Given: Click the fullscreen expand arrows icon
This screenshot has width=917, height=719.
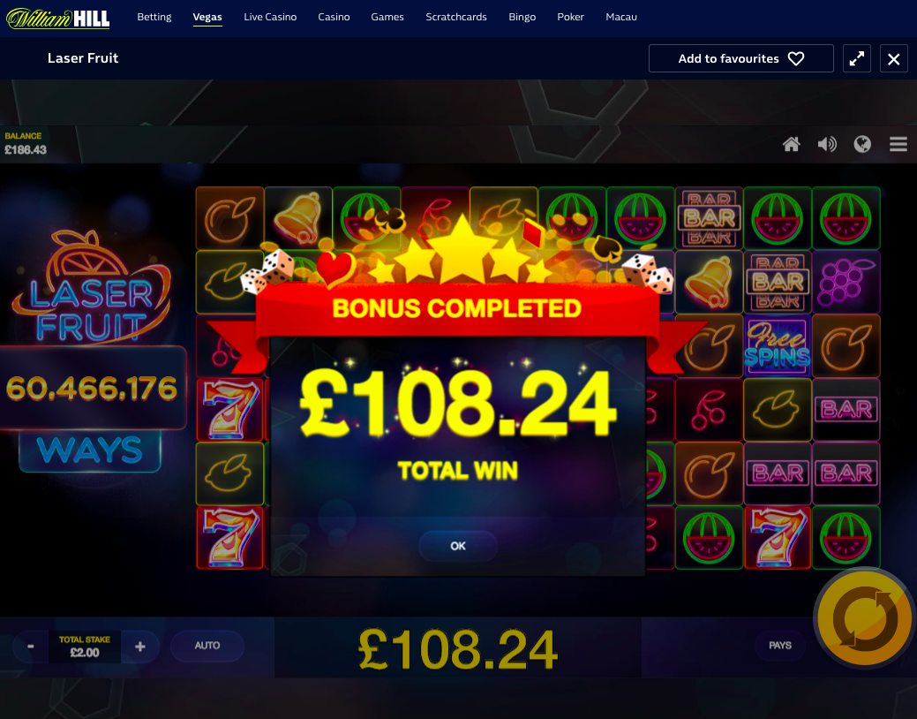Looking at the screenshot, I should pos(857,58).
